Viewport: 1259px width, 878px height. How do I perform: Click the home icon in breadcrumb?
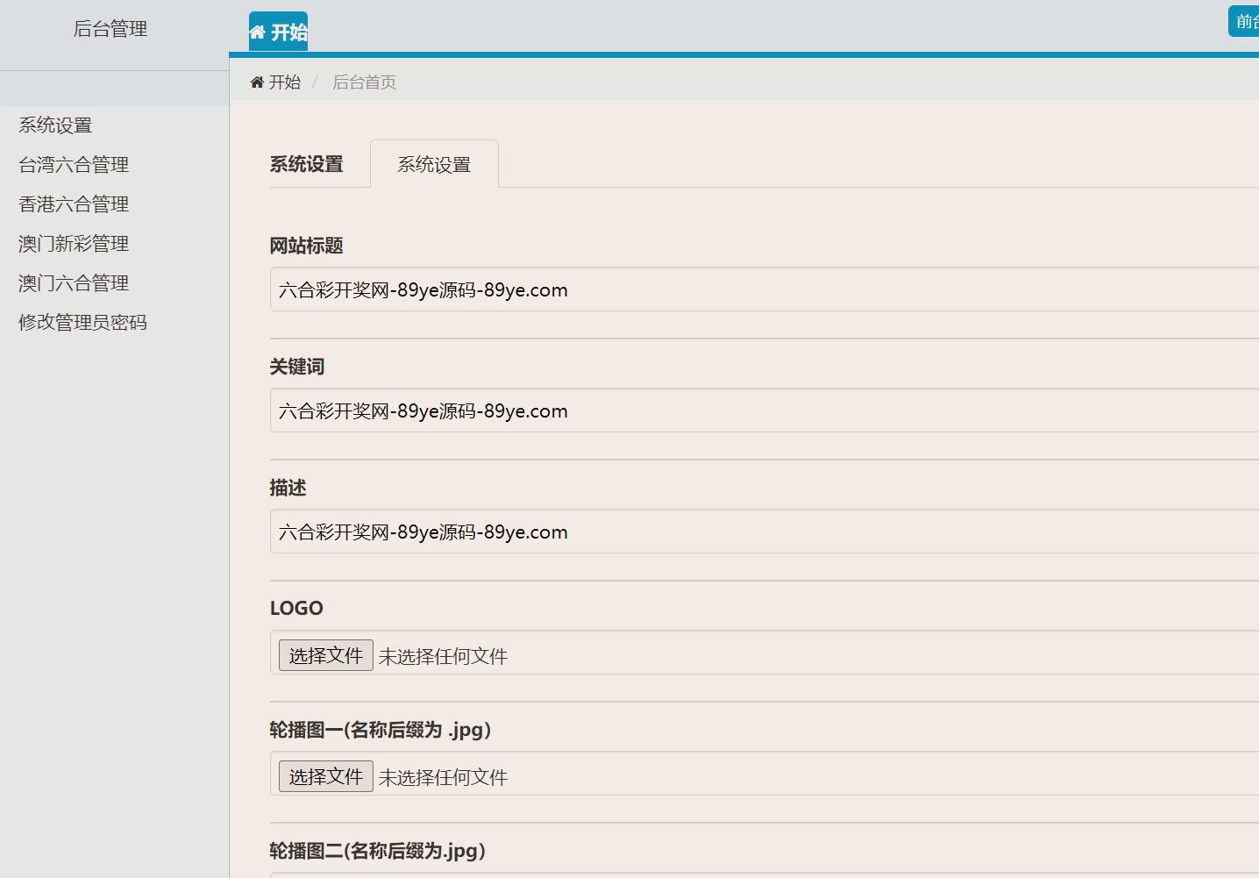click(x=257, y=82)
